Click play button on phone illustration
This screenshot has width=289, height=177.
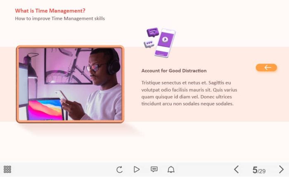point(165,40)
